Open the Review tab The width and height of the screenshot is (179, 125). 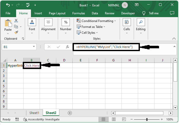tap(109, 13)
